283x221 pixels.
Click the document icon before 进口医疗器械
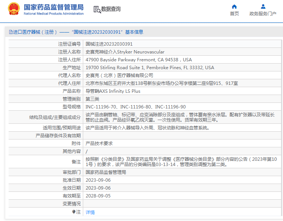tap(10, 32)
